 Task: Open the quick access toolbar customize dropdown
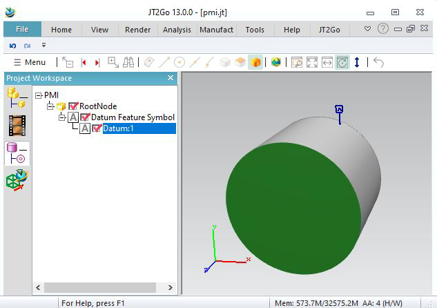(x=43, y=45)
